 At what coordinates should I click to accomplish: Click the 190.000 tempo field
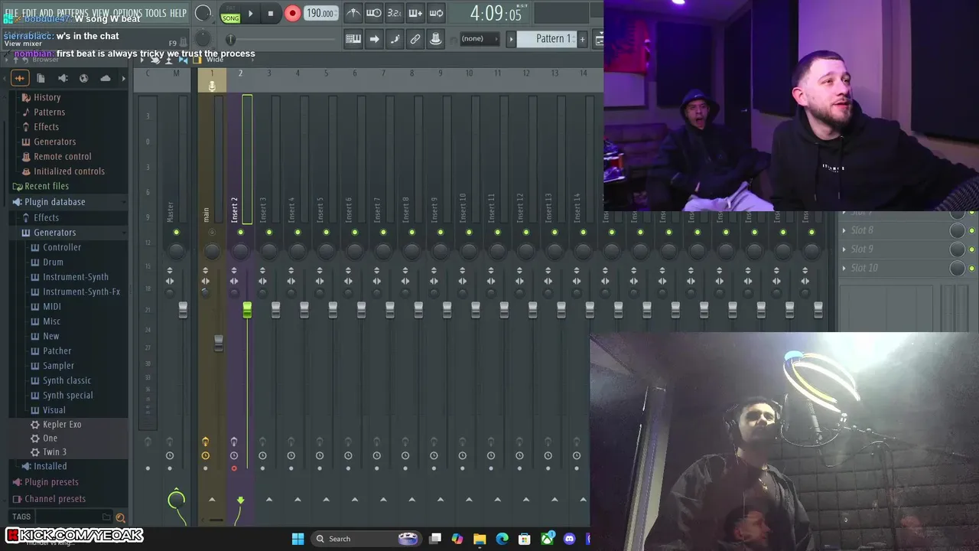(x=320, y=13)
